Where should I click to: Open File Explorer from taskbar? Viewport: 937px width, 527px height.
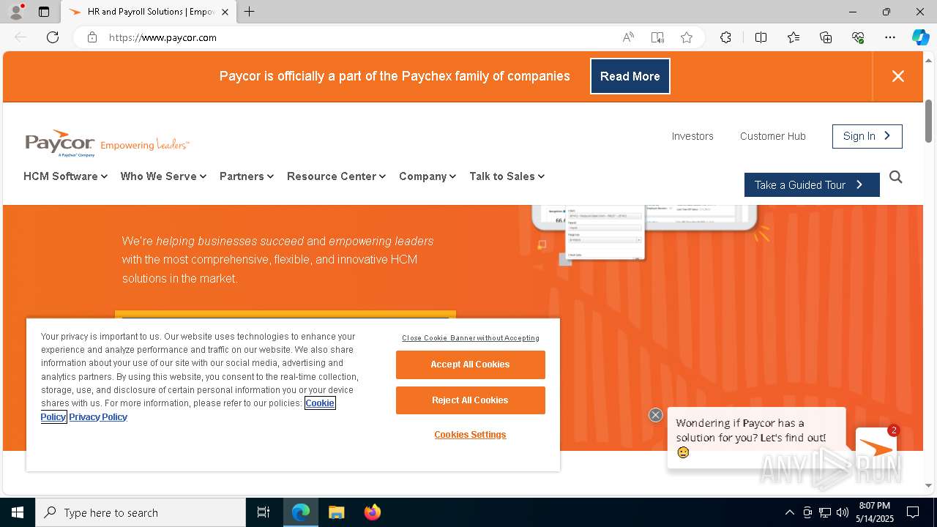[x=336, y=512]
